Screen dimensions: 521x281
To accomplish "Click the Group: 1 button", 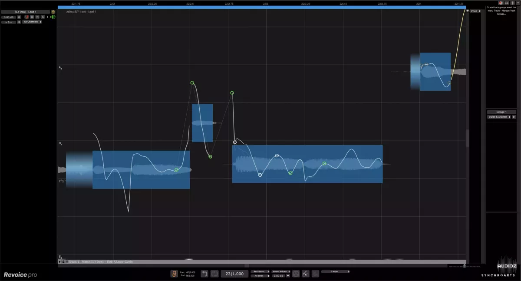I will click(501, 112).
